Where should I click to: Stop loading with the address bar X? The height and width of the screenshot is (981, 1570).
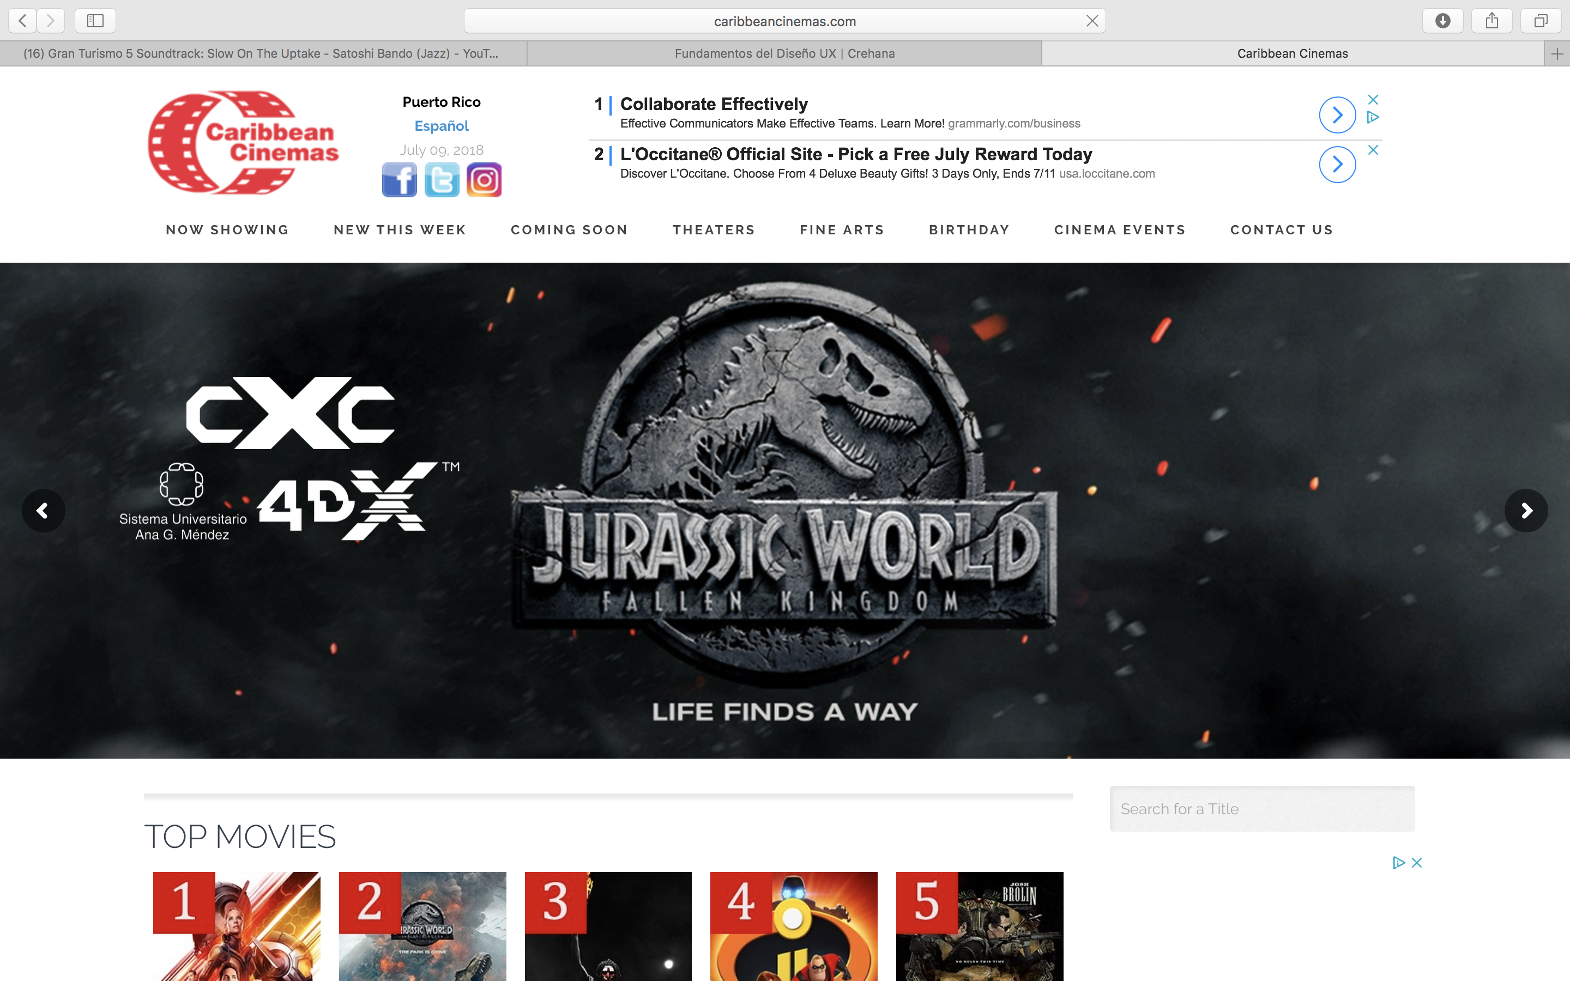pyautogui.click(x=1092, y=21)
